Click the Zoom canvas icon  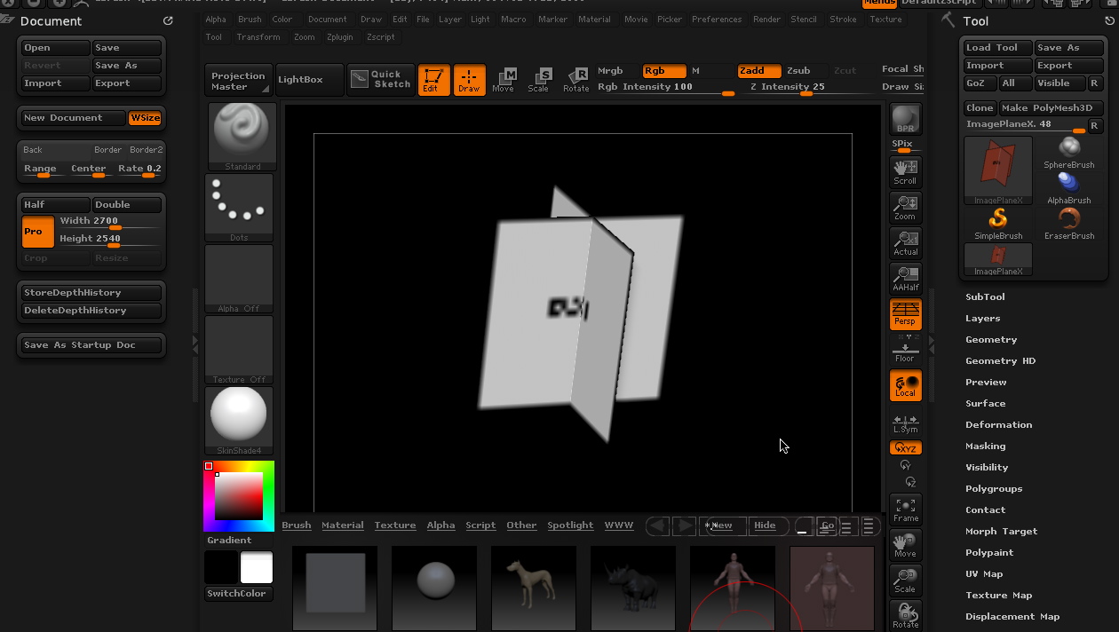(905, 207)
